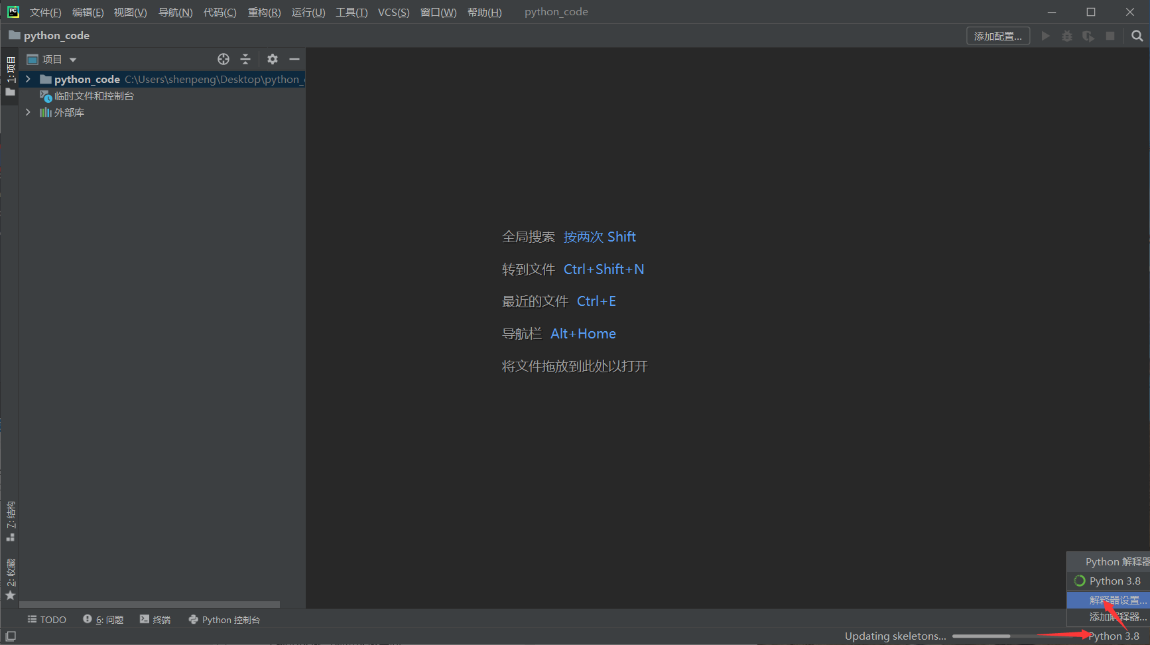Viewport: 1150px width, 645px height.
Task: Open the 运行(U) menu
Action: click(x=308, y=12)
